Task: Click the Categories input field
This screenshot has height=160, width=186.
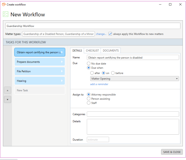Action: (133, 114)
